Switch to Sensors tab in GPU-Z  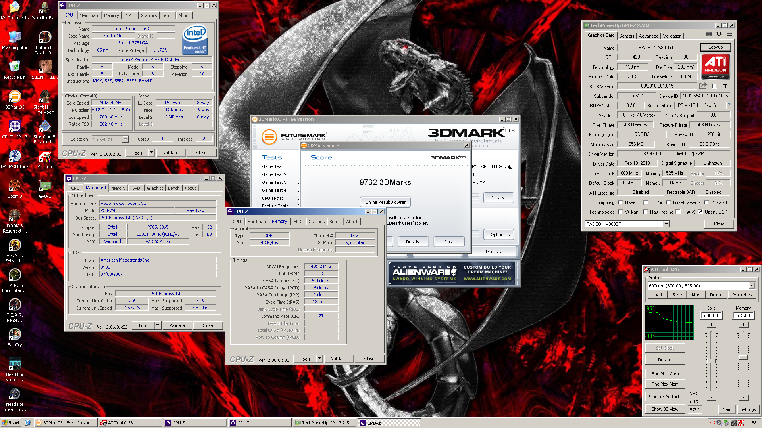pos(627,36)
